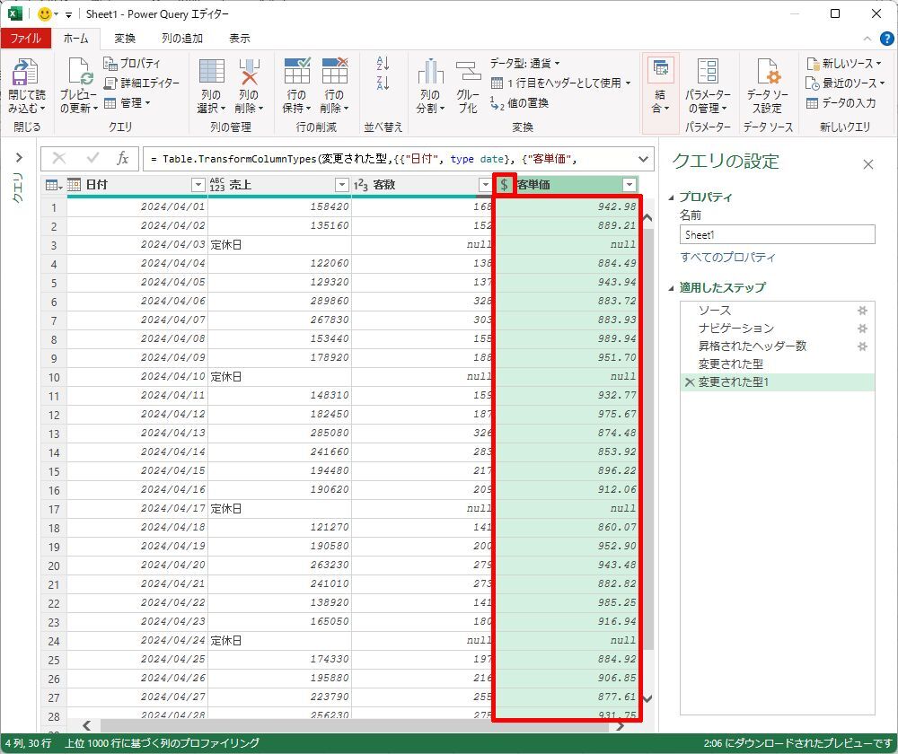Click the すべてのプロパティ link
Viewport: 898px width, 754px height.
[727, 258]
